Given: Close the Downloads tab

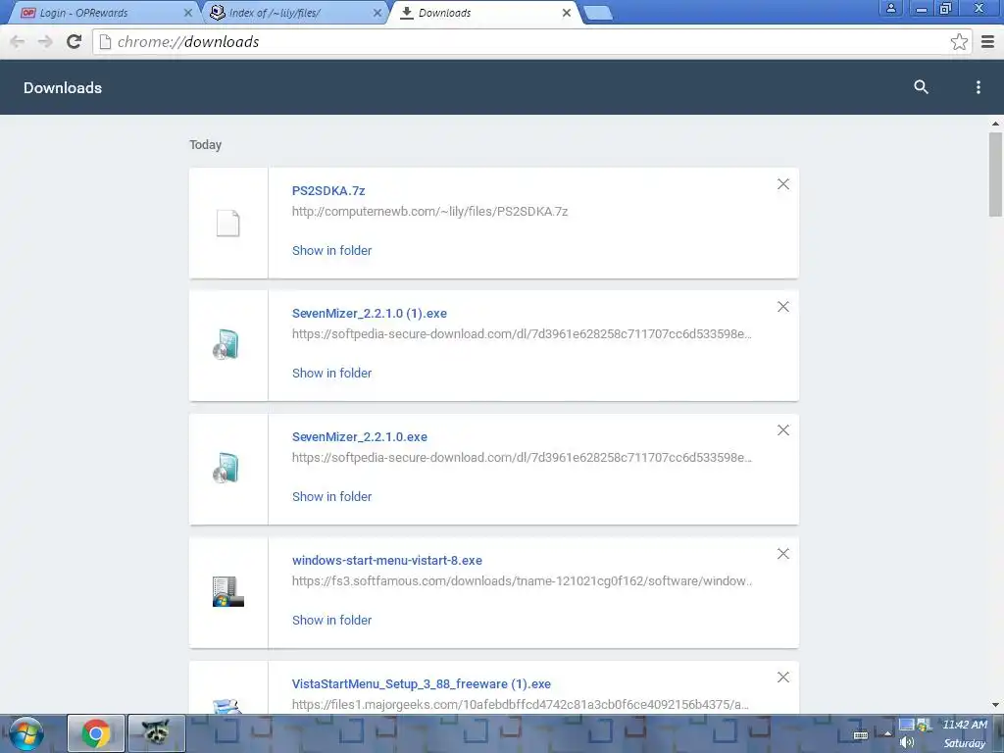Looking at the screenshot, I should 566,13.
